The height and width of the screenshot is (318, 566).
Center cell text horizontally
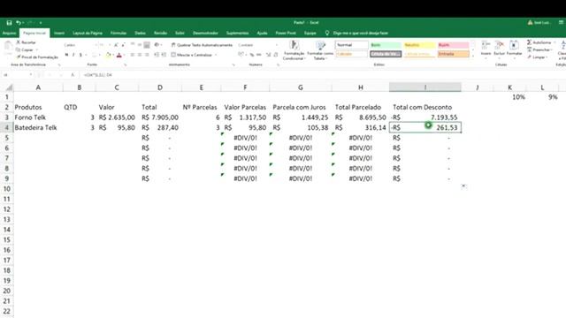(x=140, y=55)
